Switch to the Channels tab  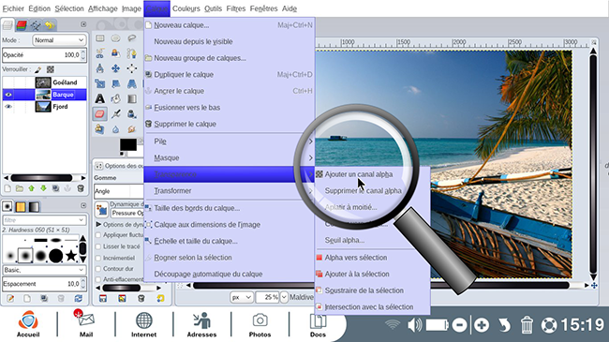(22, 25)
